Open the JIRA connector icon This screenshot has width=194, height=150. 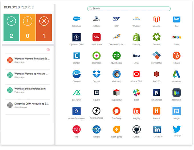(136, 56)
